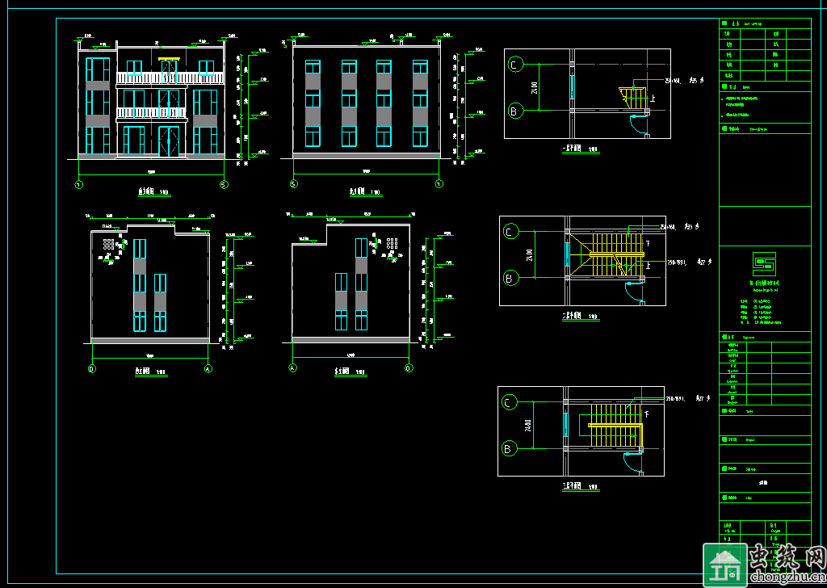Click the leftmost top window on rear elevation
This screenshot has height=588, width=827.
tap(313, 67)
